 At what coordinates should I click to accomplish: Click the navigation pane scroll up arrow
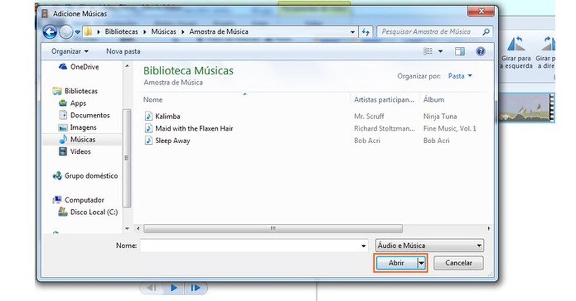pyautogui.click(x=127, y=67)
